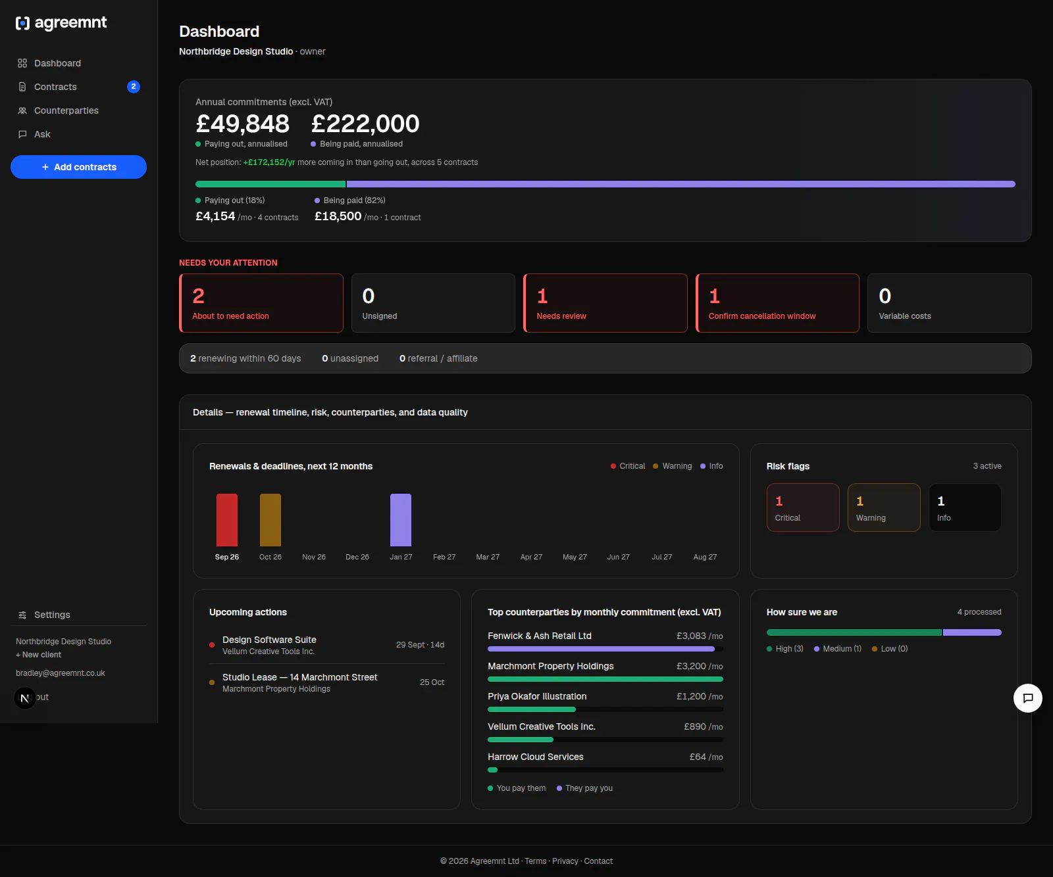Click the Ask chat bubble icon
This screenshot has width=1053, height=877.
[22, 134]
